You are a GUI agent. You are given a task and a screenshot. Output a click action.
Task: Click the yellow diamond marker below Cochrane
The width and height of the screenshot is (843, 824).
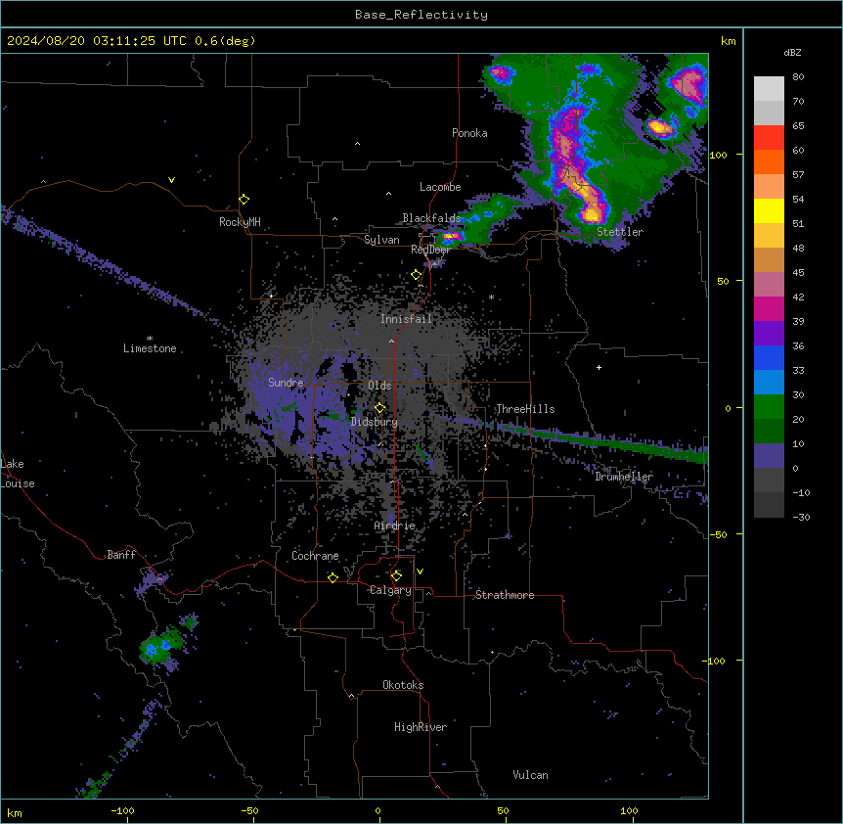coord(333,577)
